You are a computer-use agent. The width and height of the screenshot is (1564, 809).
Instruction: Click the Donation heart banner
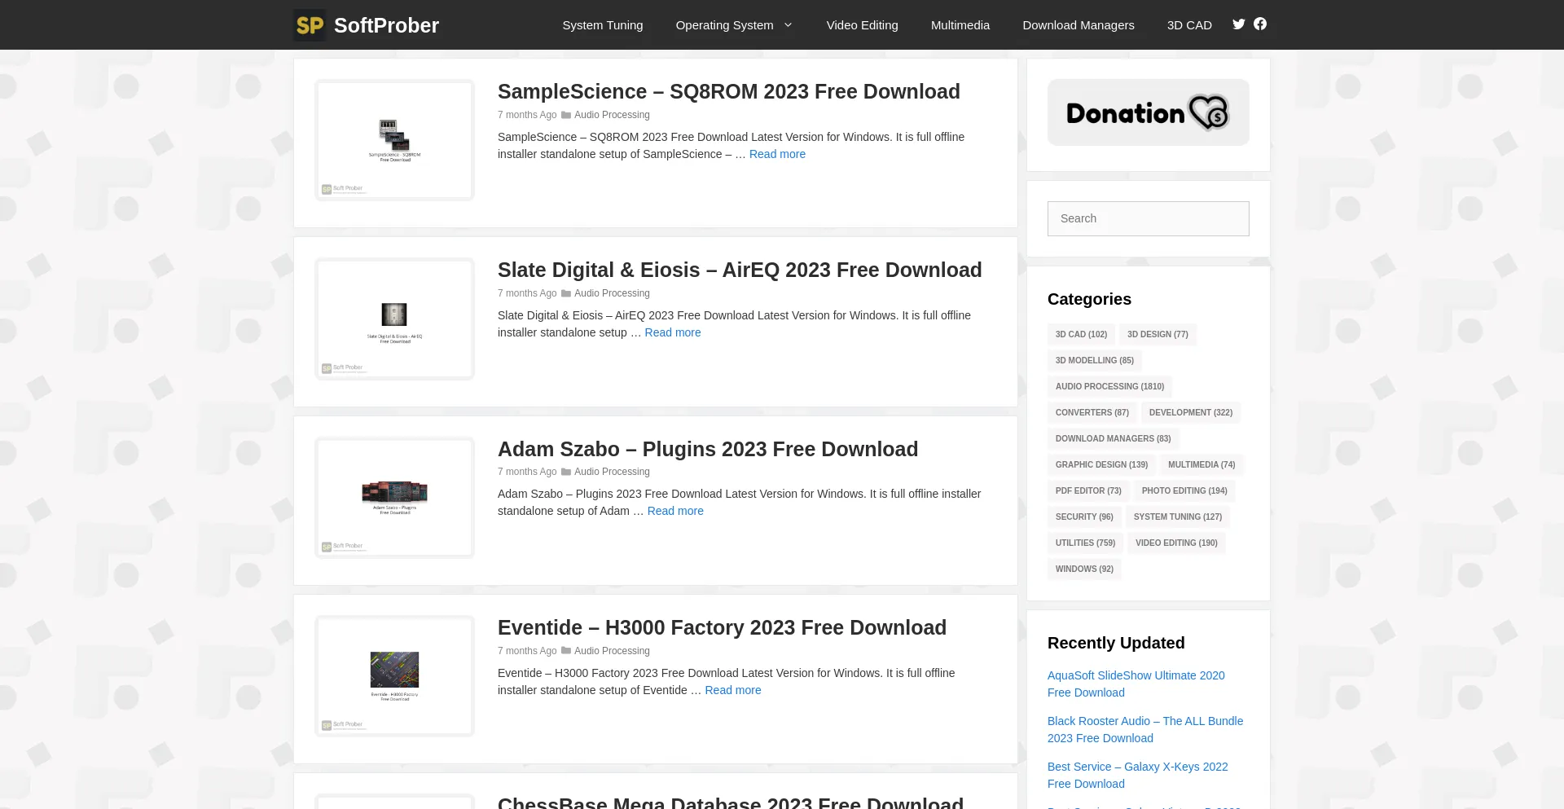coord(1149,112)
